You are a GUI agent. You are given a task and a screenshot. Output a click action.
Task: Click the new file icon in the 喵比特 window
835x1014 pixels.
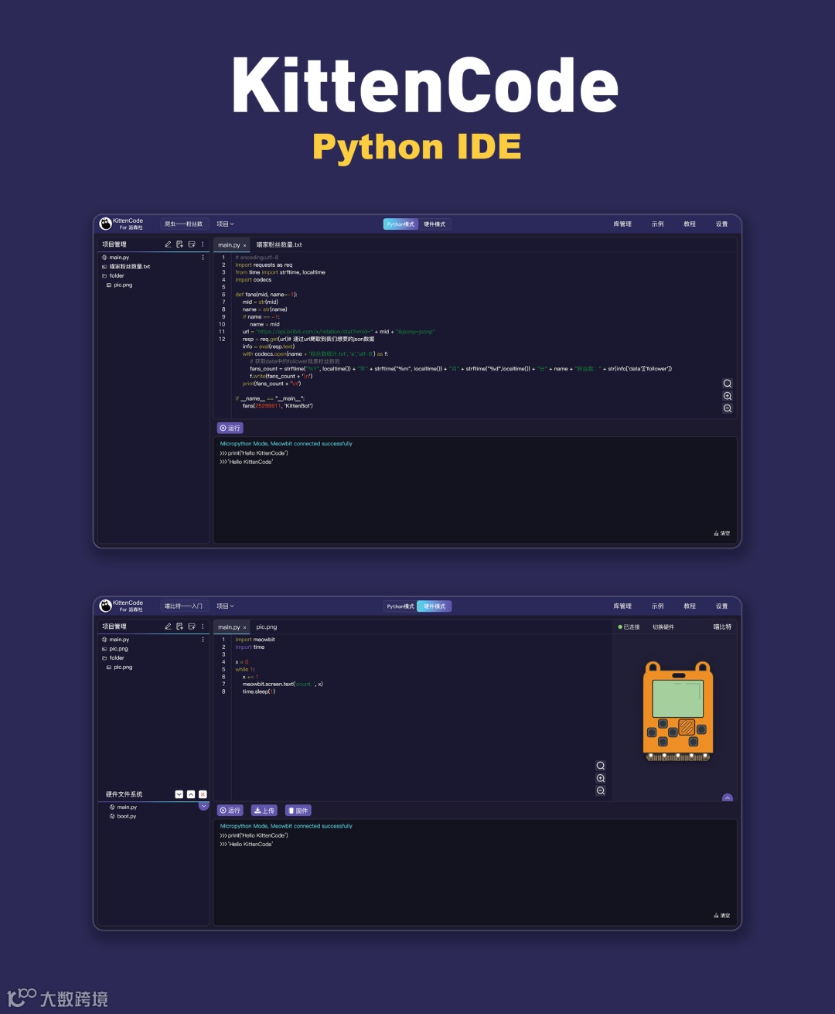coord(179,626)
